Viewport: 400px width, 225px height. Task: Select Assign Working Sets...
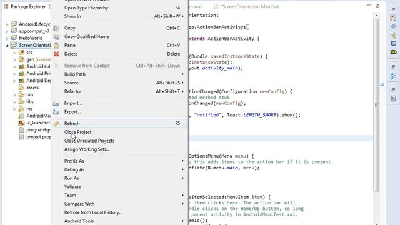(x=119, y=149)
